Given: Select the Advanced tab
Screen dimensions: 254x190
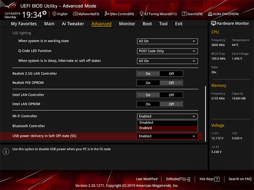Looking at the screenshot, I should (101, 24).
